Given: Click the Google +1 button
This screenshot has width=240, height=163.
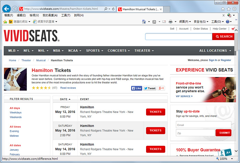Looking at the screenshot, I should (161, 88).
